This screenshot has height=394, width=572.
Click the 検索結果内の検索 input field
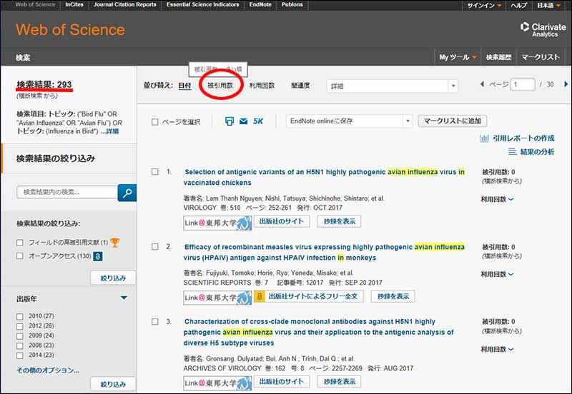click(x=67, y=192)
